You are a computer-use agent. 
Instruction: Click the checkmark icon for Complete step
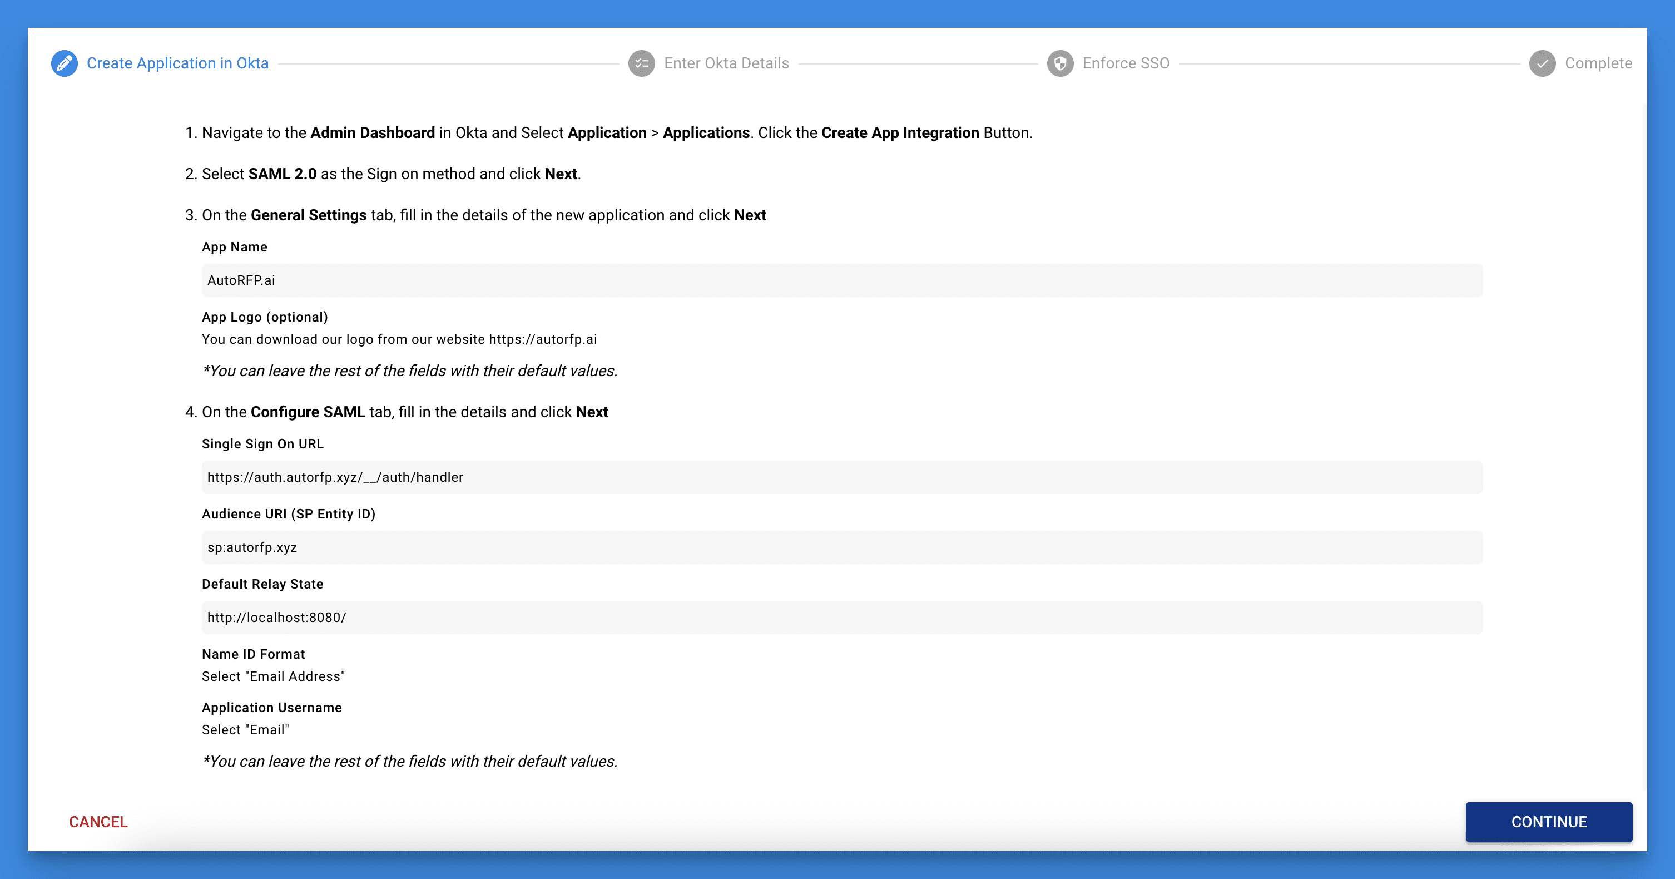(1542, 63)
